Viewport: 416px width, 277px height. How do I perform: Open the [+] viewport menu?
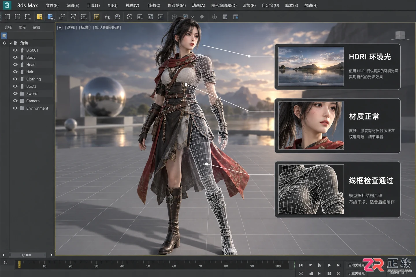click(60, 27)
